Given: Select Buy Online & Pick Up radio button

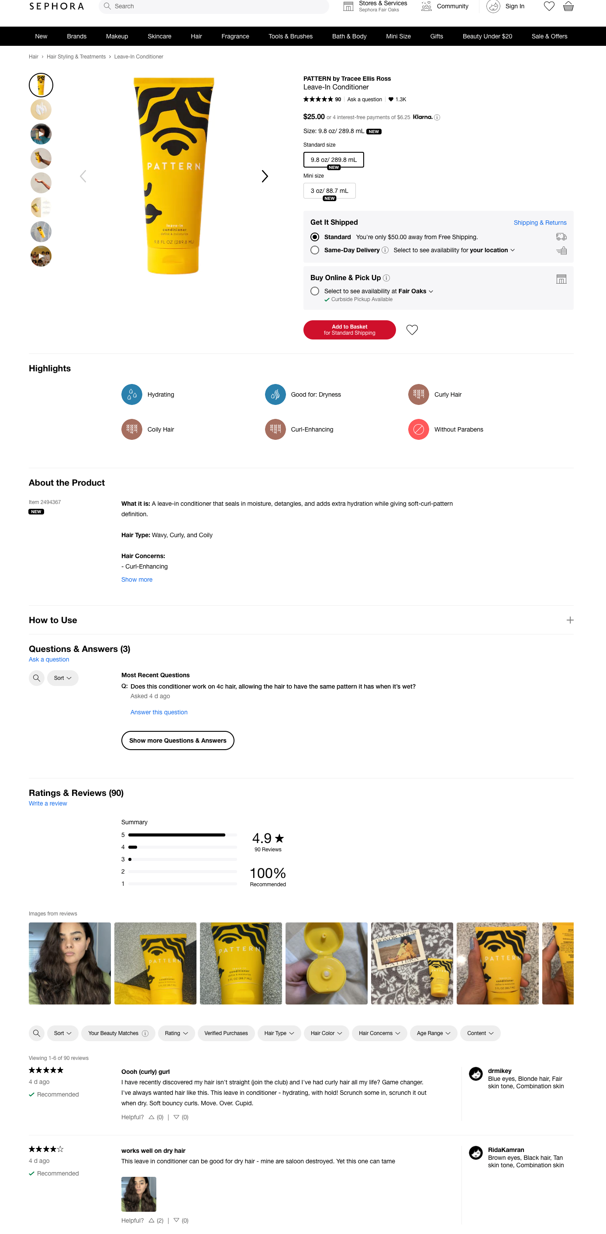Looking at the screenshot, I should pyautogui.click(x=314, y=291).
